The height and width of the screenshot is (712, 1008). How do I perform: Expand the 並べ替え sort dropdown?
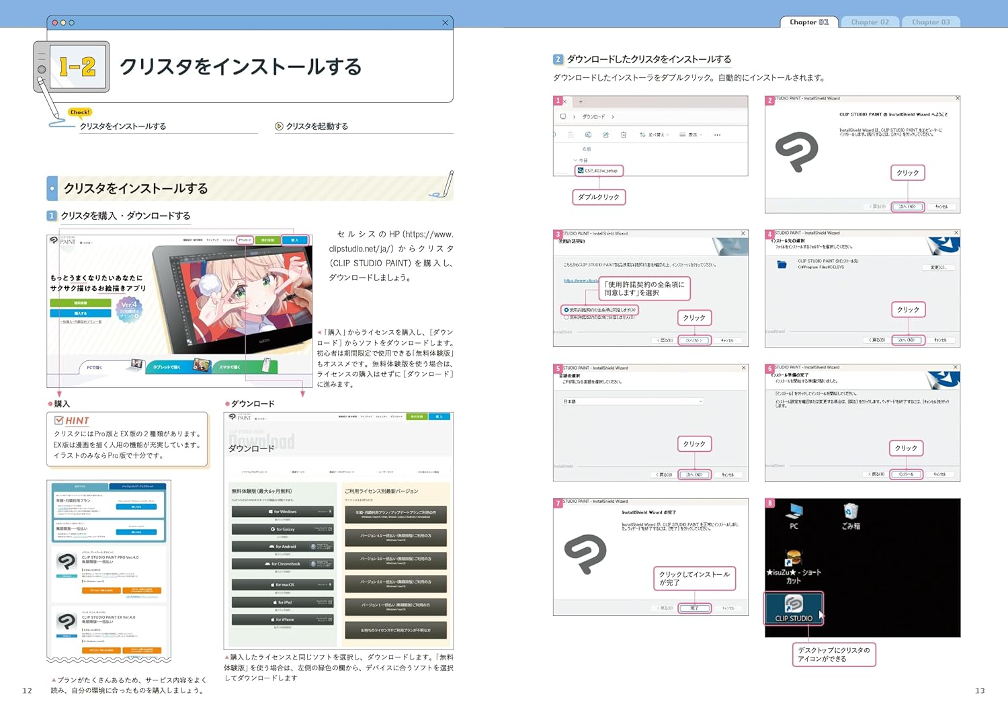pos(655,135)
